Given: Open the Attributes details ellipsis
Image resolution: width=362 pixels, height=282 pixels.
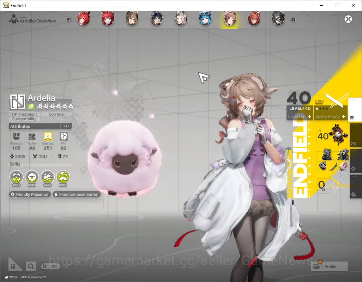Looking at the screenshot, I should (x=66, y=126).
